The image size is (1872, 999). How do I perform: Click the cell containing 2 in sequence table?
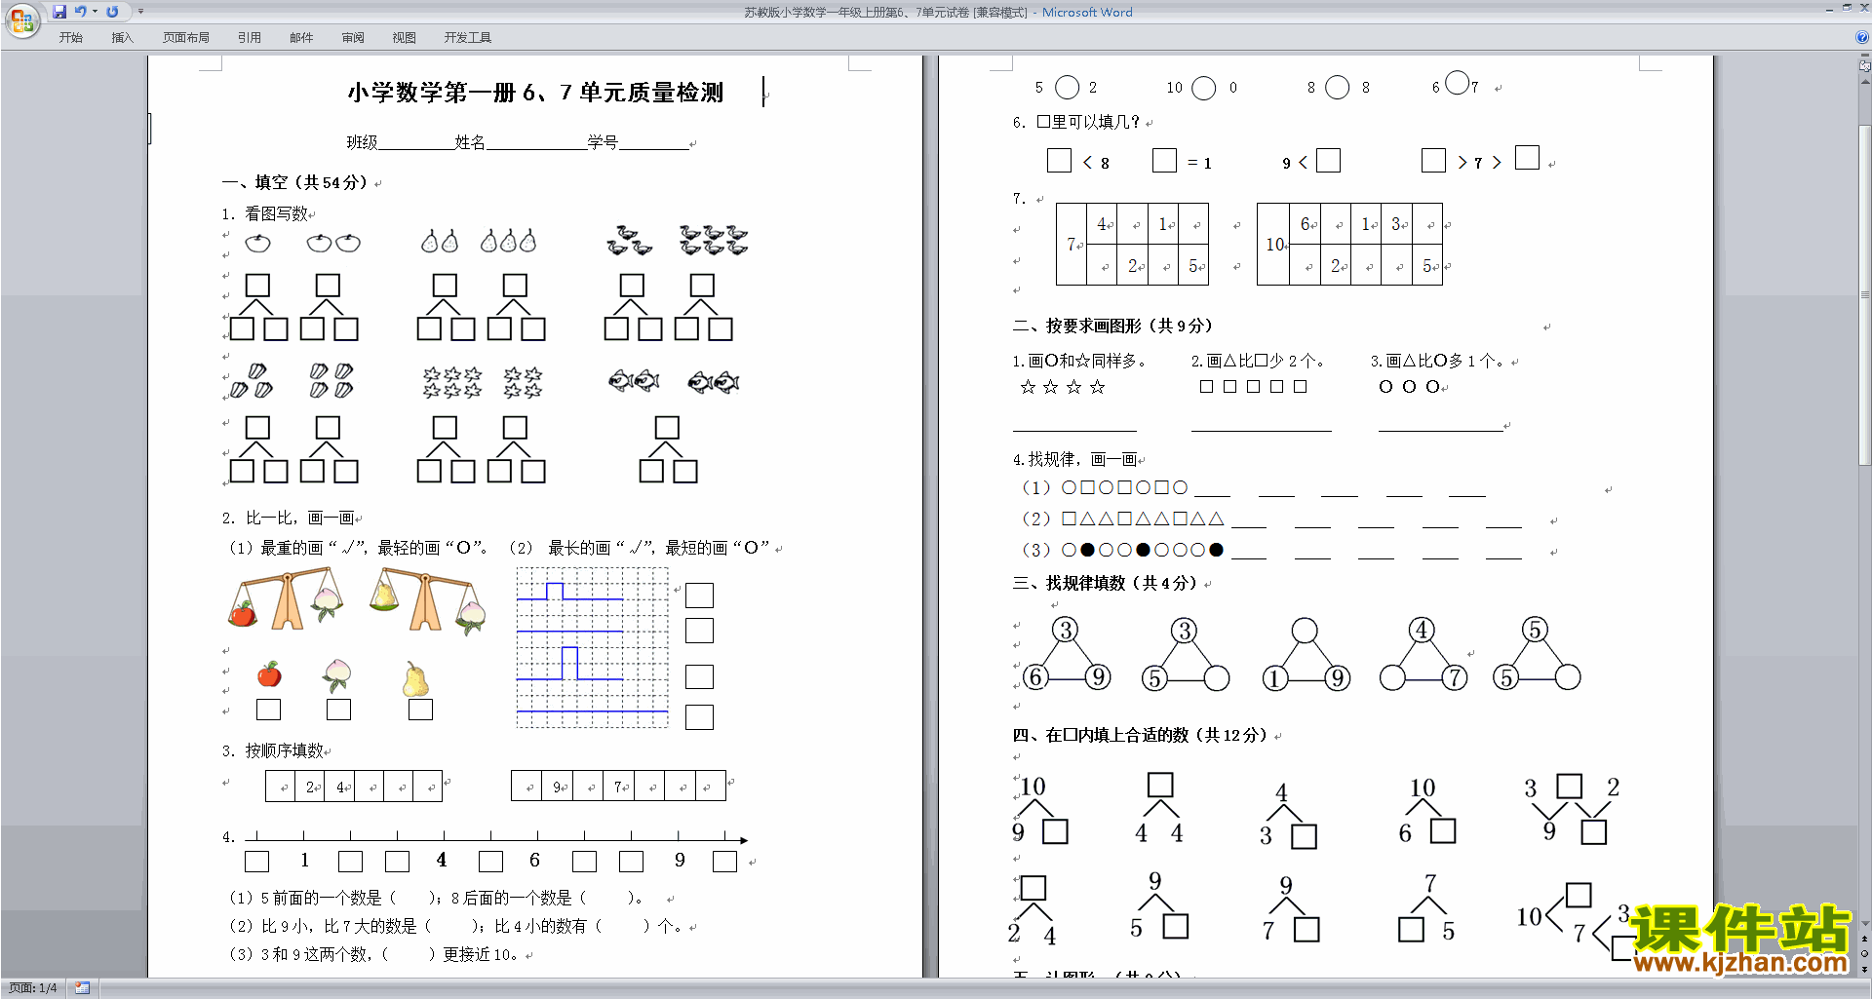pyautogui.click(x=310, y=786)
